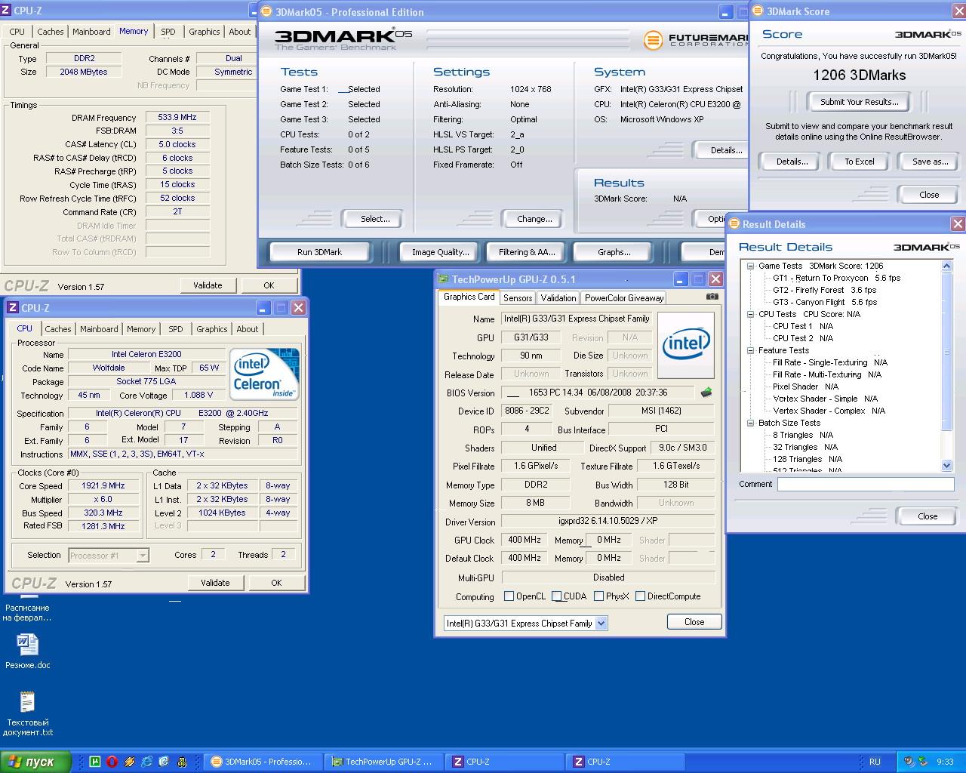Click Image Quality... button
This screenshot has height=773, width=966.
click(x=441, y=252)
